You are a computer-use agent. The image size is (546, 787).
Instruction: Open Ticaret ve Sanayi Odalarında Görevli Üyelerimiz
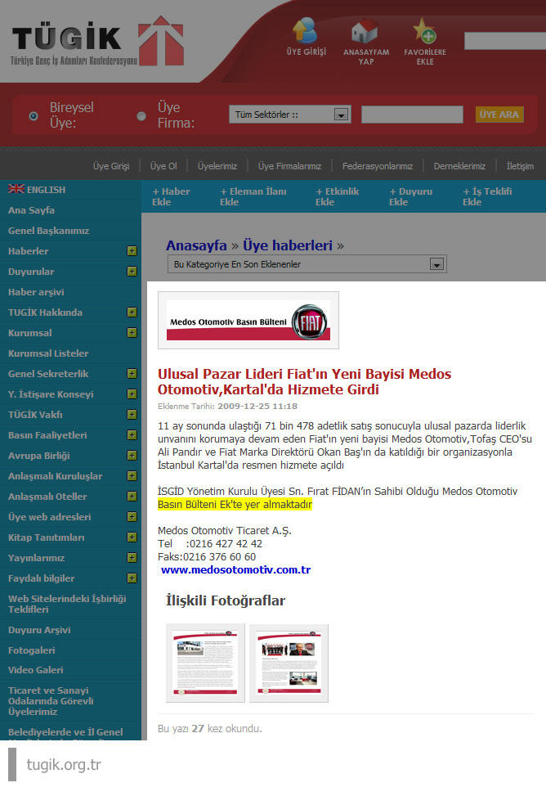(x=51, y=700)
